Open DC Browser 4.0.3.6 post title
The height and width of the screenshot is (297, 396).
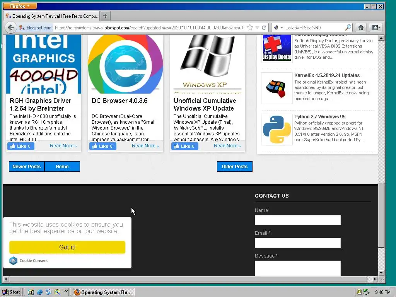point(119,101)
